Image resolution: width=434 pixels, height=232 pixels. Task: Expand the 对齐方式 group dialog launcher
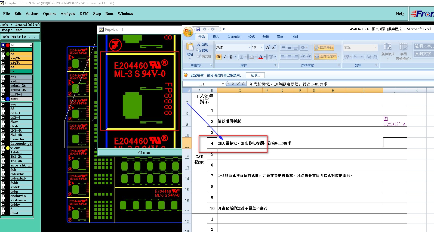(339, 65)
